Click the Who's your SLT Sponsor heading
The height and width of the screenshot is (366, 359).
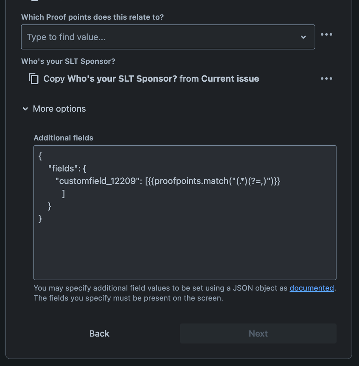[x=68, y=62]
